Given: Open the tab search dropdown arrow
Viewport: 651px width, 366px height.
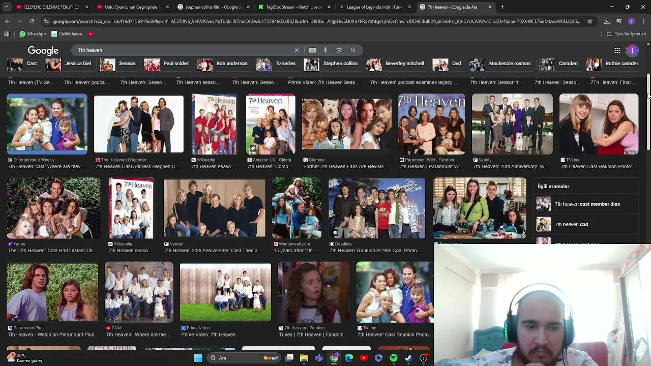Looking at the screenshot, I should pos(7,7).
